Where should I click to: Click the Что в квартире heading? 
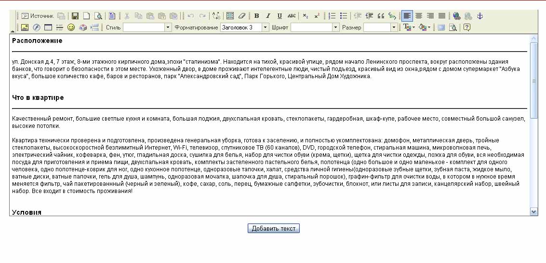tap(38, 97)
